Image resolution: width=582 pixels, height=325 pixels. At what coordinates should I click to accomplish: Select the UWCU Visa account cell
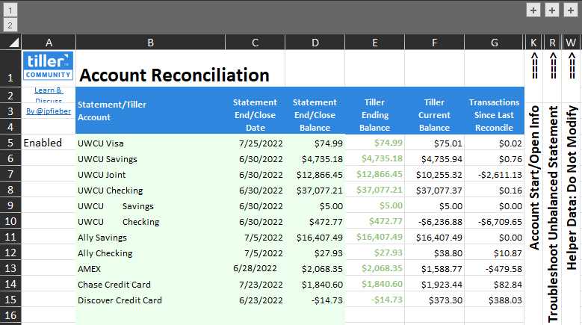tap(150, 143)
